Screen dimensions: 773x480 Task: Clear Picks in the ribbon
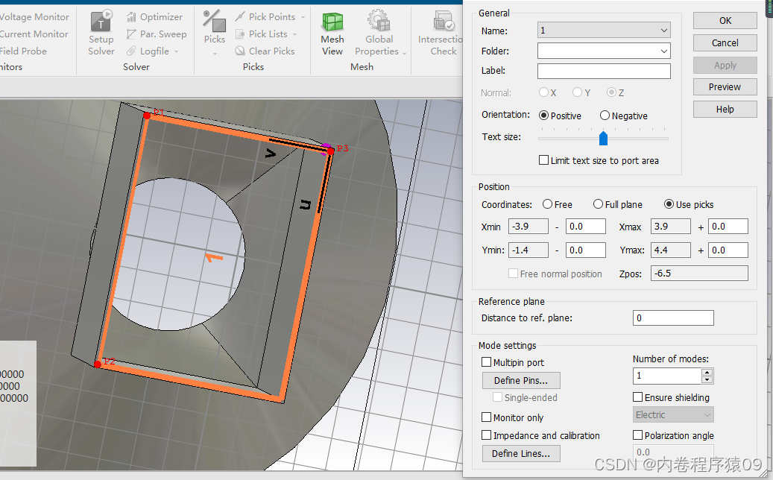click(x=265, y=51)
